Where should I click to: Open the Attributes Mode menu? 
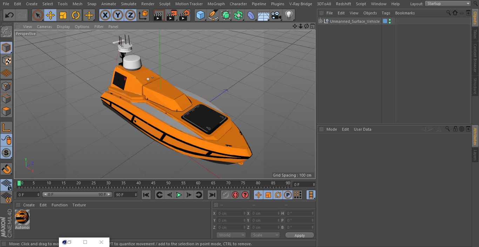tap(331, 129)
